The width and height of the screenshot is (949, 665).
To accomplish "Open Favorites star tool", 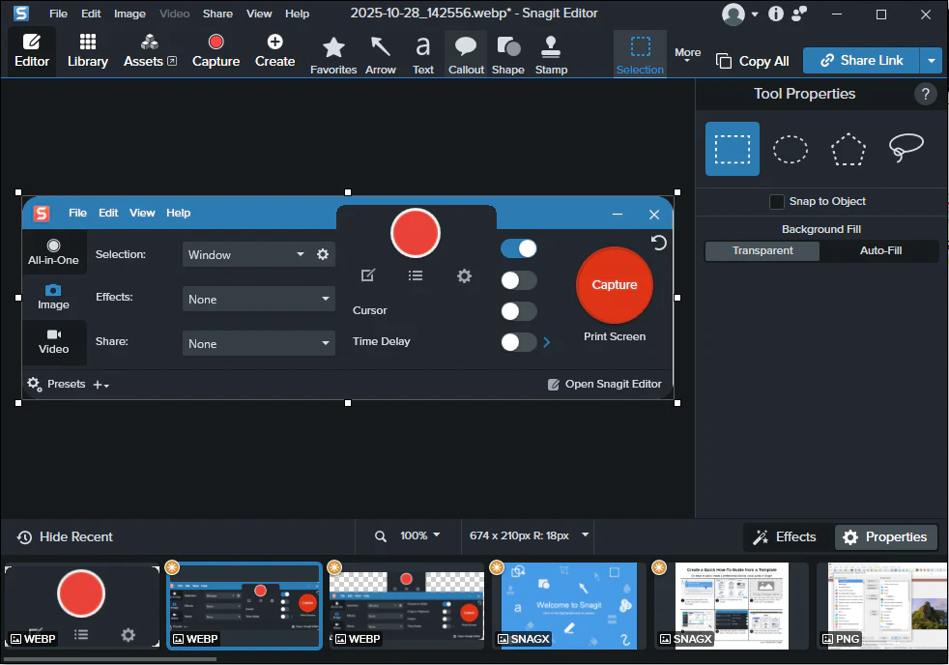I will (x=333, y=53).
